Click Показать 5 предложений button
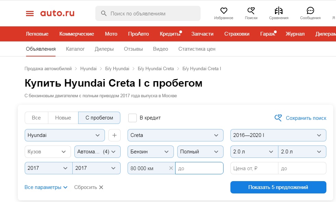 click(278, 187)
